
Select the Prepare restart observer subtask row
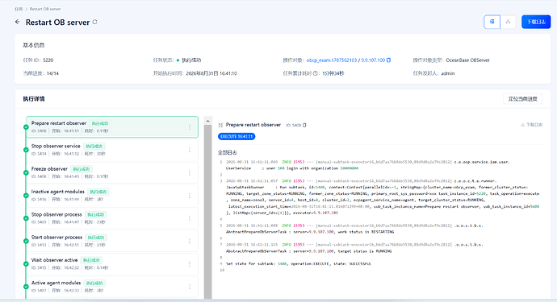[112, 127]
